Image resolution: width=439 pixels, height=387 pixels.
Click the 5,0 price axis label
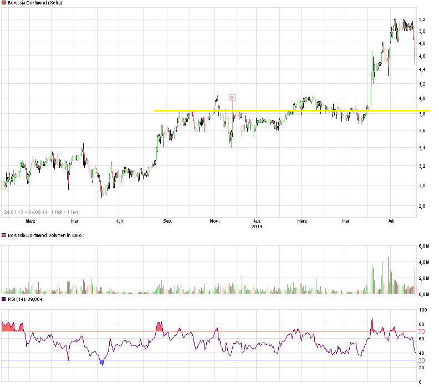point(422,31)
